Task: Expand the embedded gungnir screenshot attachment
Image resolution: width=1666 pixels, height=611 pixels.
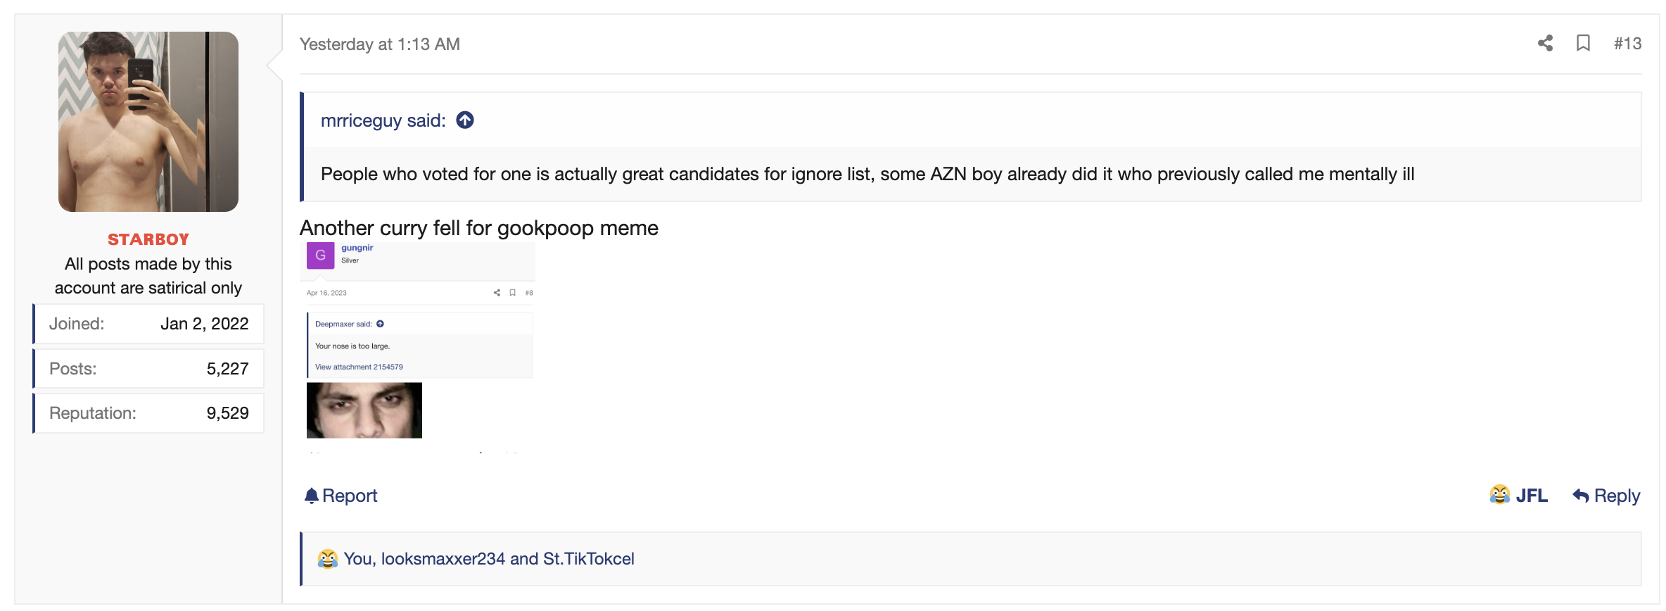Action: click(418, 348)
